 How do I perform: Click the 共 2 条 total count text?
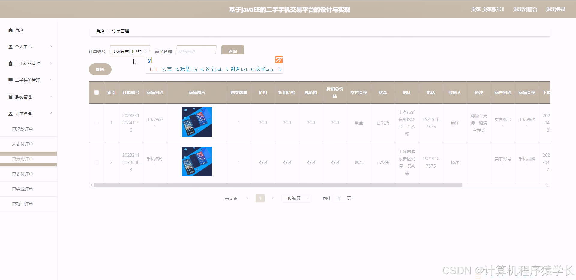coord(231,198)
